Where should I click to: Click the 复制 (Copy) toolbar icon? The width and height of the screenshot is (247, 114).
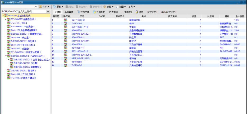pos(54,7)
